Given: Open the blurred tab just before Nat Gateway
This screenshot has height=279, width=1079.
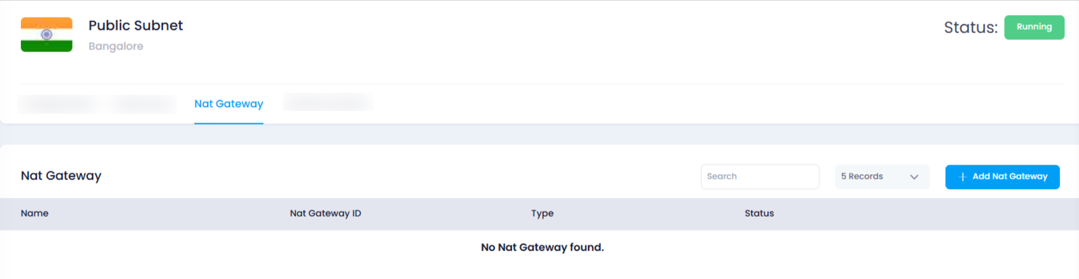Looking at the screenshot, I should (144, 104).
